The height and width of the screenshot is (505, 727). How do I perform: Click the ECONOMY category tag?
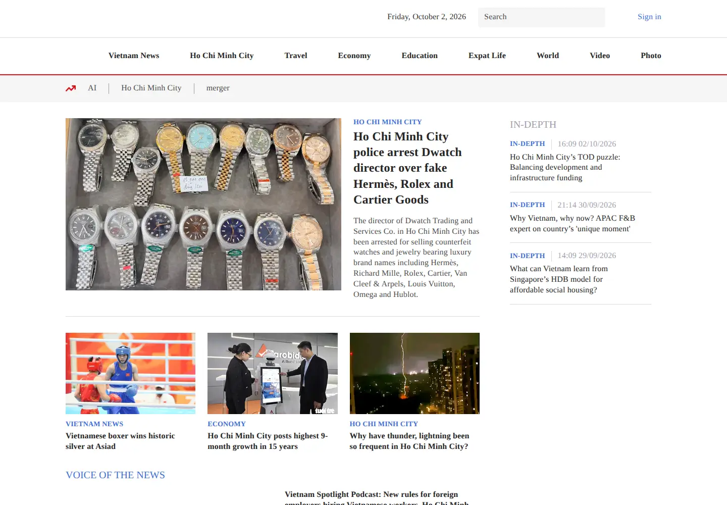[227, 424]
